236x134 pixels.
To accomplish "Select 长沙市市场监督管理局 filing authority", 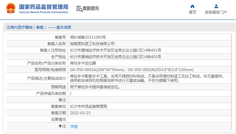I will (88, 106).
